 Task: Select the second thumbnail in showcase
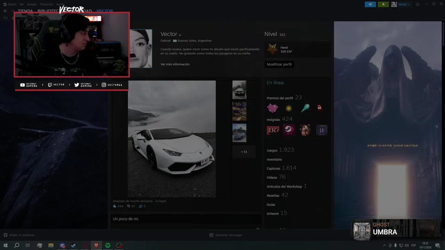click(x=239, y=111)
